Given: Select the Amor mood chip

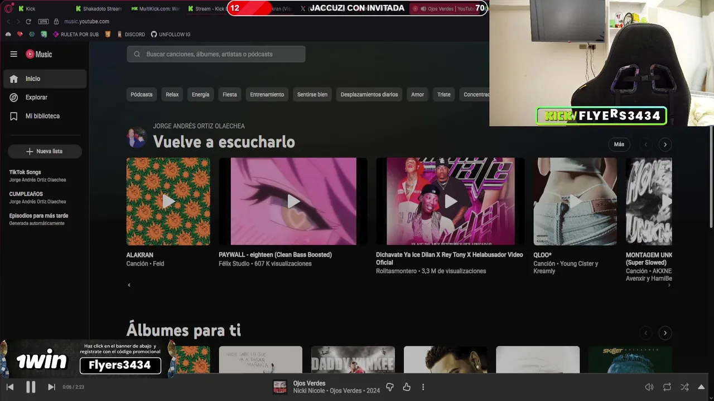Looking at the screenshot, I should 418,95.
